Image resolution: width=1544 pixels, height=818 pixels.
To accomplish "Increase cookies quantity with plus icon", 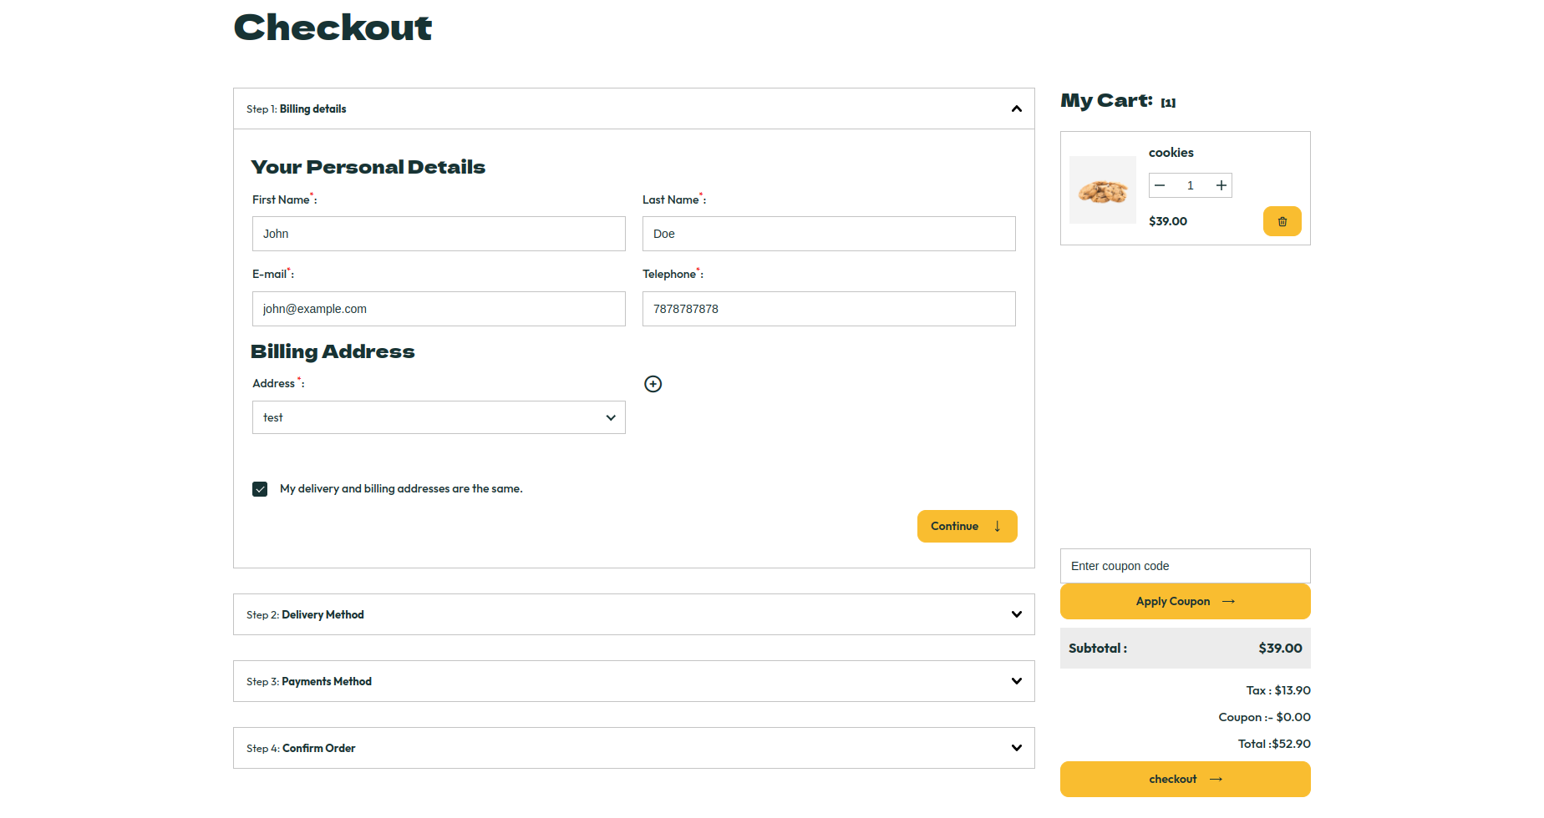I will [x=1221, y=185].
